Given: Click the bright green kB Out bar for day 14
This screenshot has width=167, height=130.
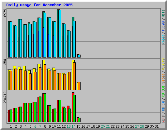Looking at the screenshot, I should point(74,109).
